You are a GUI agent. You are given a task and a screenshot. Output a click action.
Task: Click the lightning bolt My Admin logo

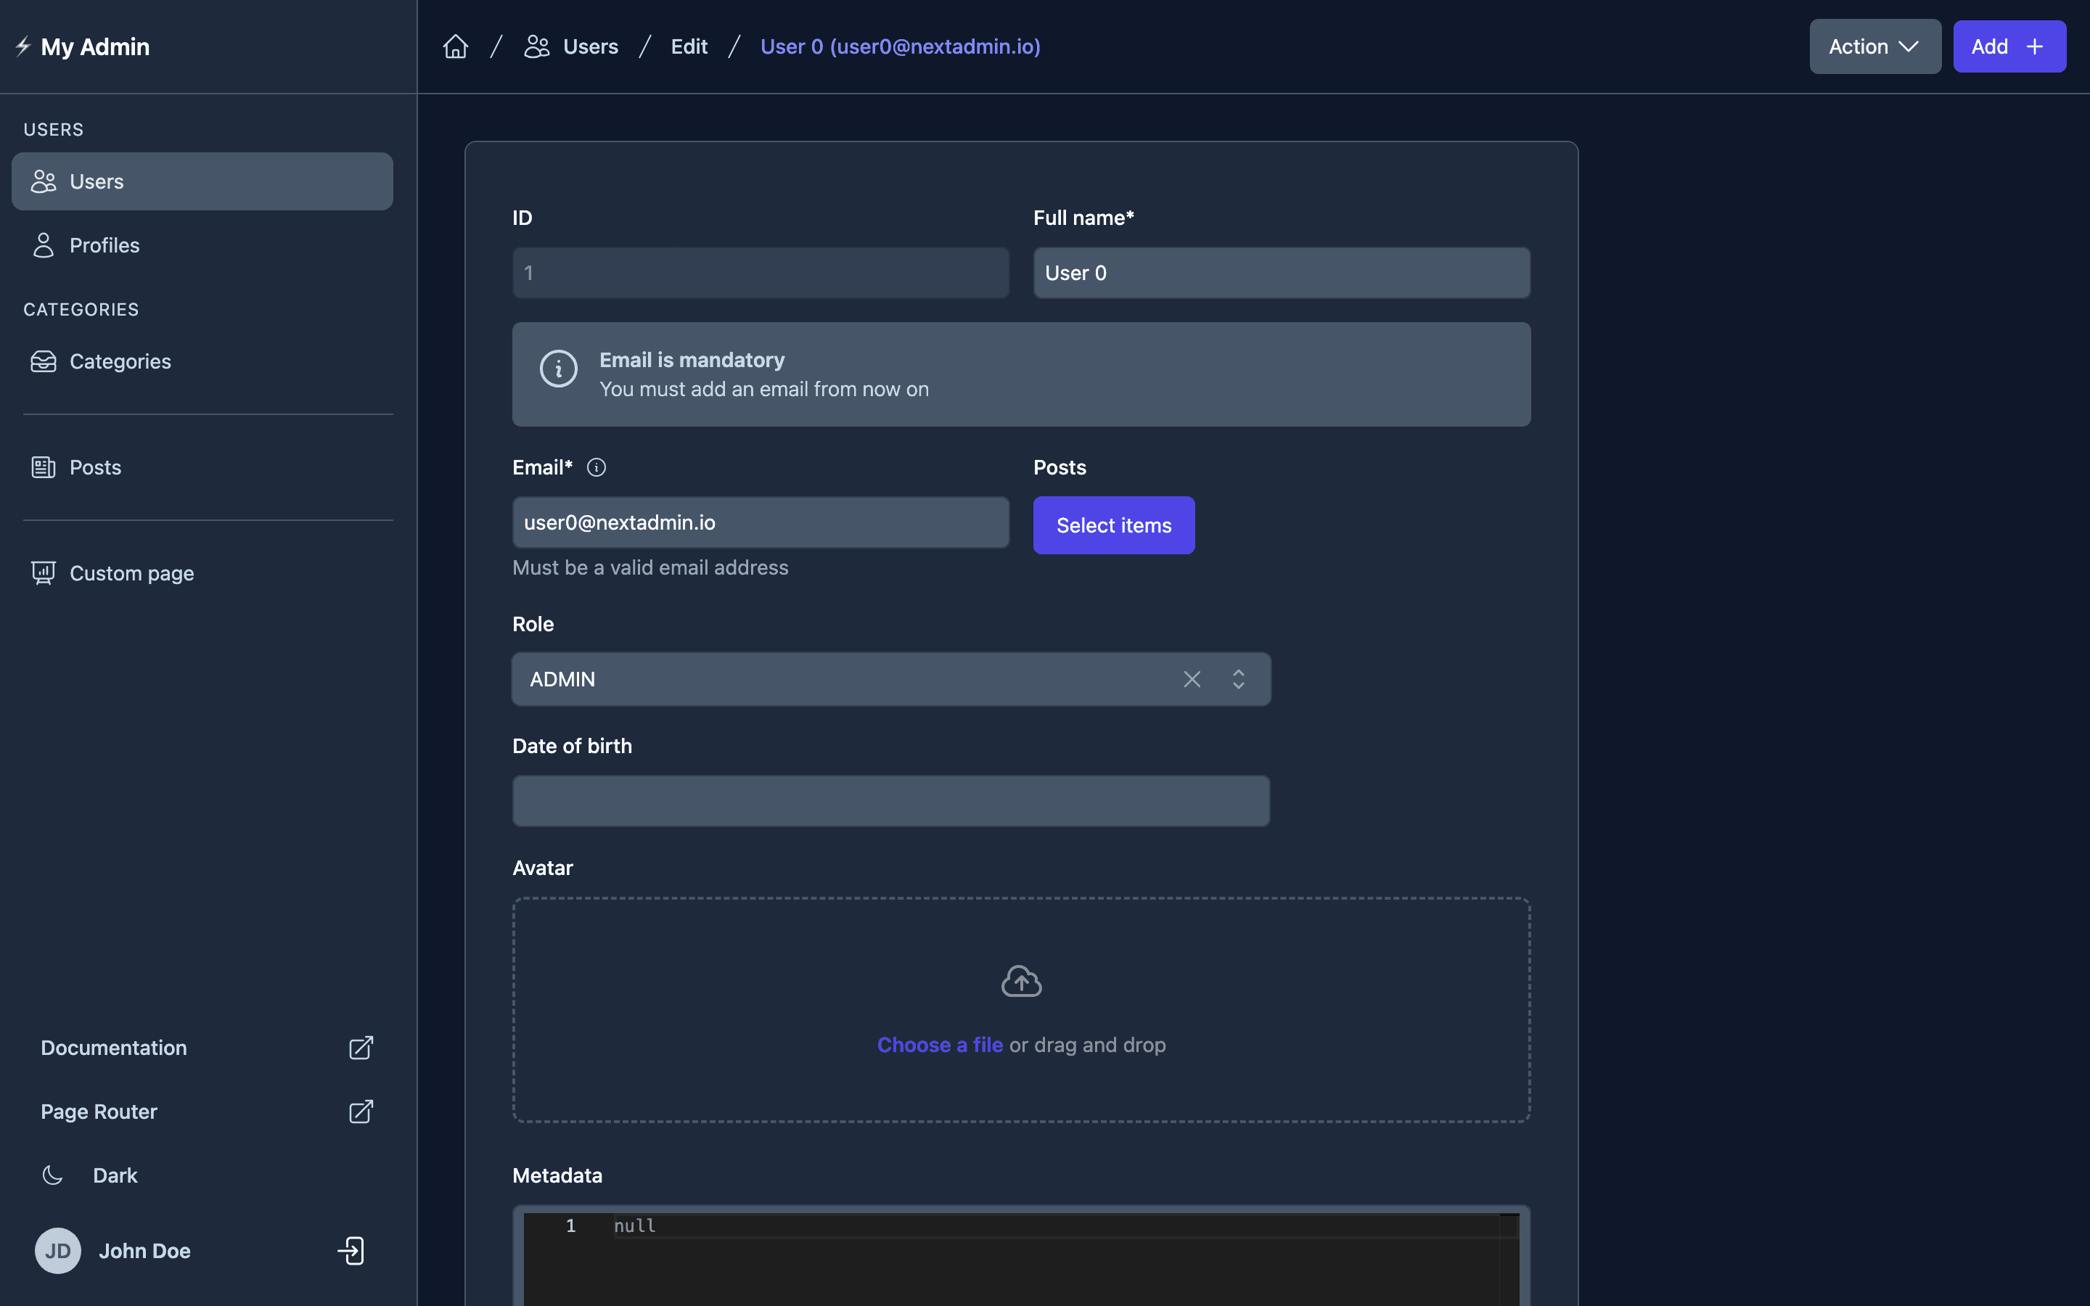click(x=23, y=46)
